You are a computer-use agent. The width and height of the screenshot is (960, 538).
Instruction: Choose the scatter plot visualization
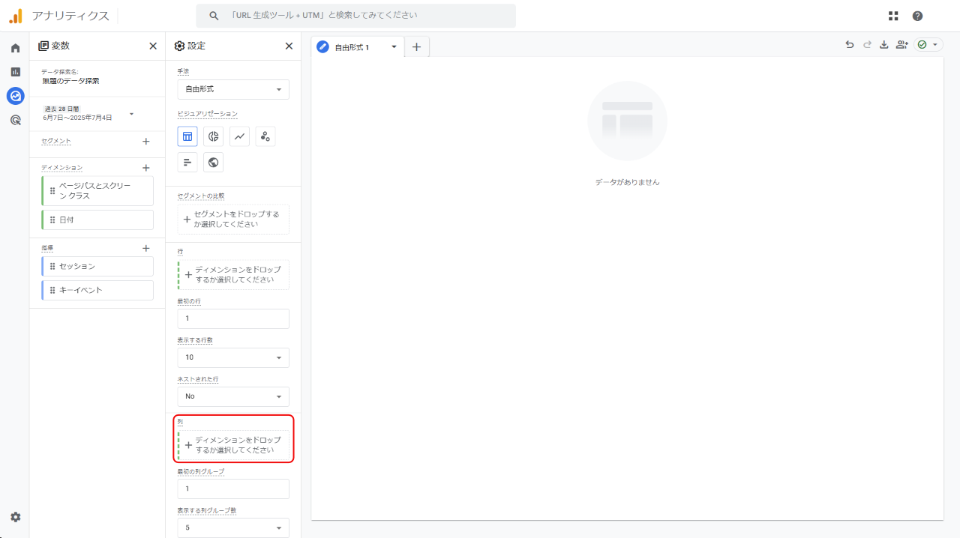pos(265,136)
